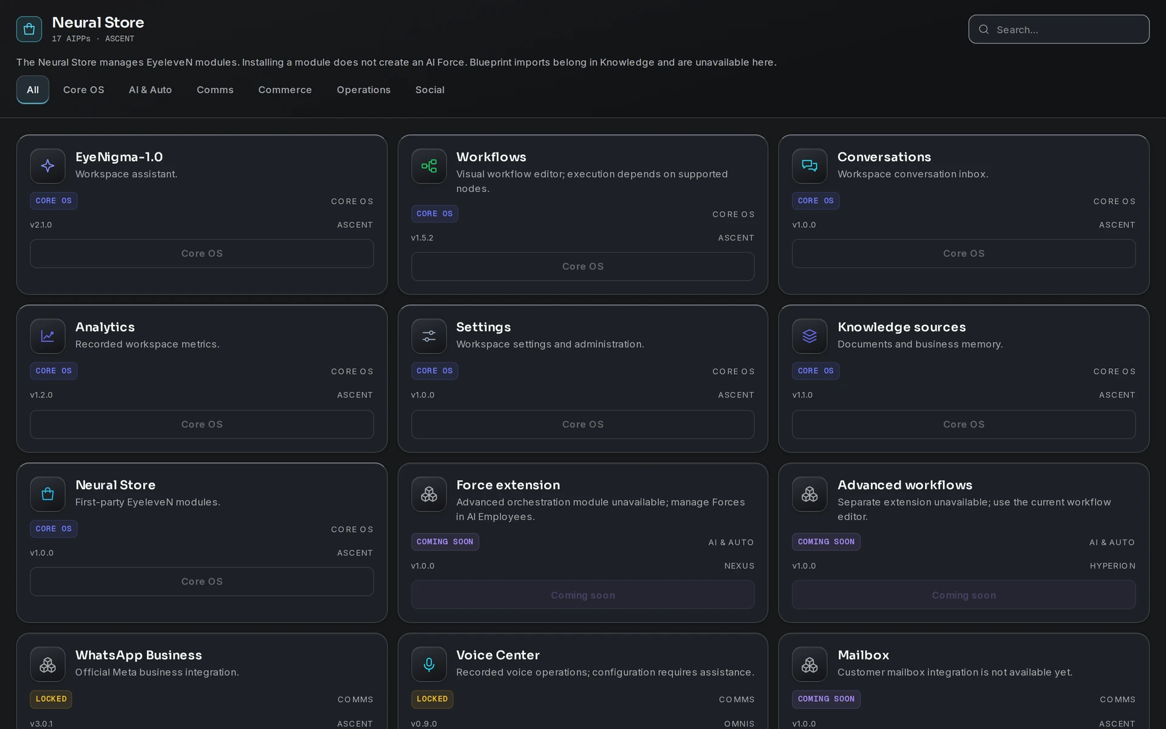
Task: Click the Voice Center microphone icon
Action: click(429, 664)
